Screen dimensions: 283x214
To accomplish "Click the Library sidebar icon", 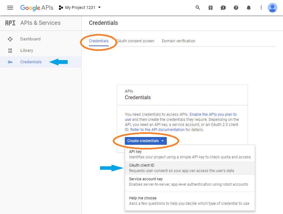I will point(10,51).
